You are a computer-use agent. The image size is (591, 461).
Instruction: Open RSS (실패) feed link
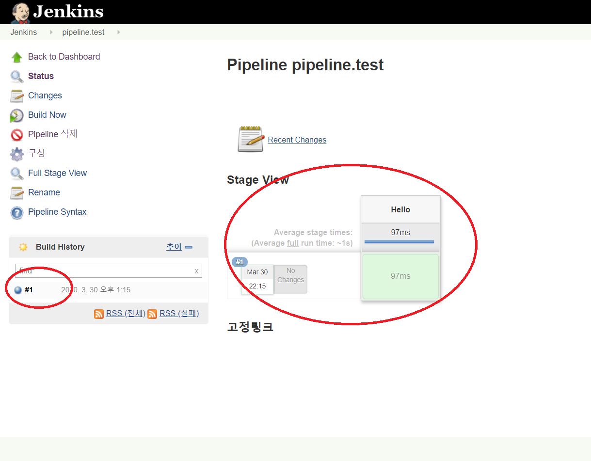coord(179,314)
